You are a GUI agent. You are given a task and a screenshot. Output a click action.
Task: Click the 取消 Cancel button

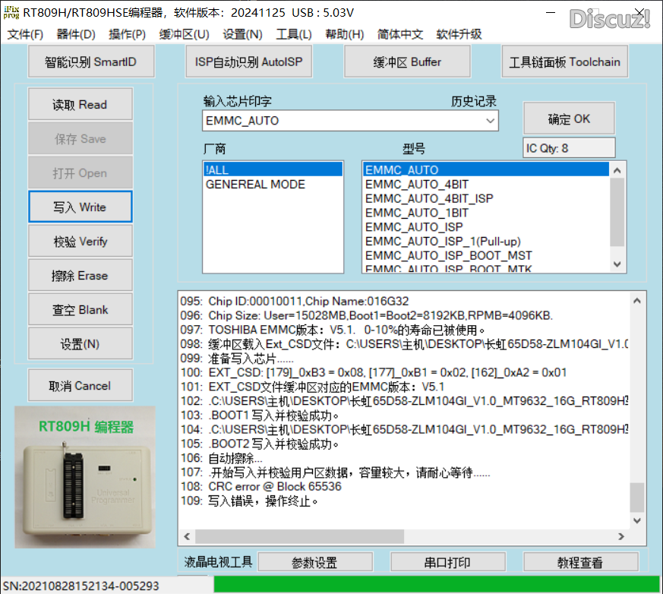tap(80, 386)
